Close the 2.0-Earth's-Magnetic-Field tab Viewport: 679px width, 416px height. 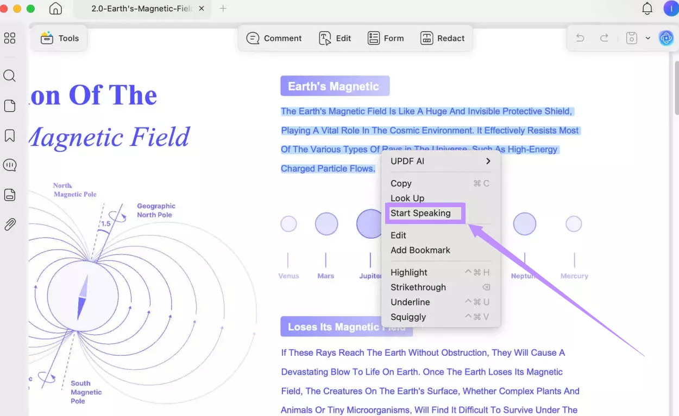(x=202, y=9)
